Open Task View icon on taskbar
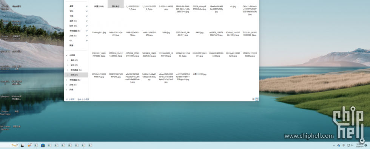 [22, 146]
